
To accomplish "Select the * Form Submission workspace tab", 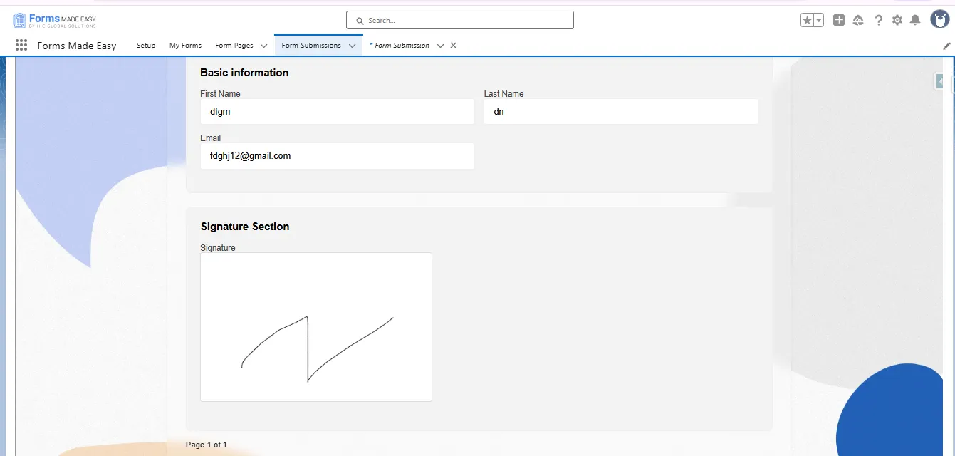I will pyautogui.click(x=400, y=46).
